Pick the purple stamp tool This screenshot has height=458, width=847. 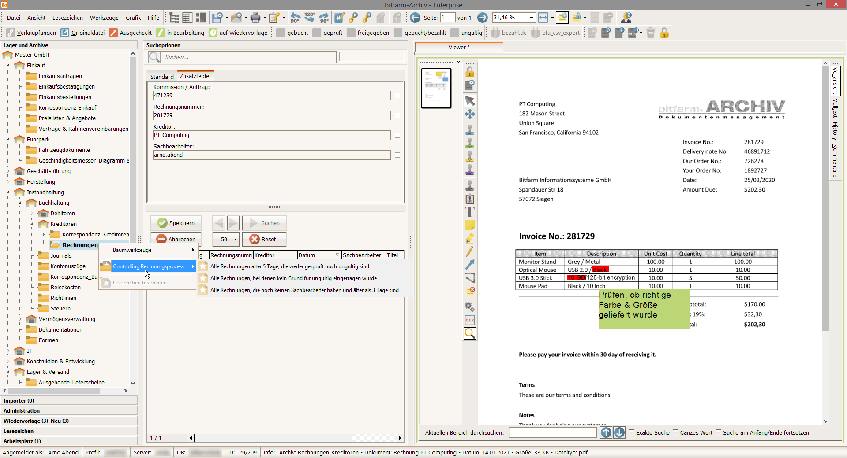coord(470,170)
